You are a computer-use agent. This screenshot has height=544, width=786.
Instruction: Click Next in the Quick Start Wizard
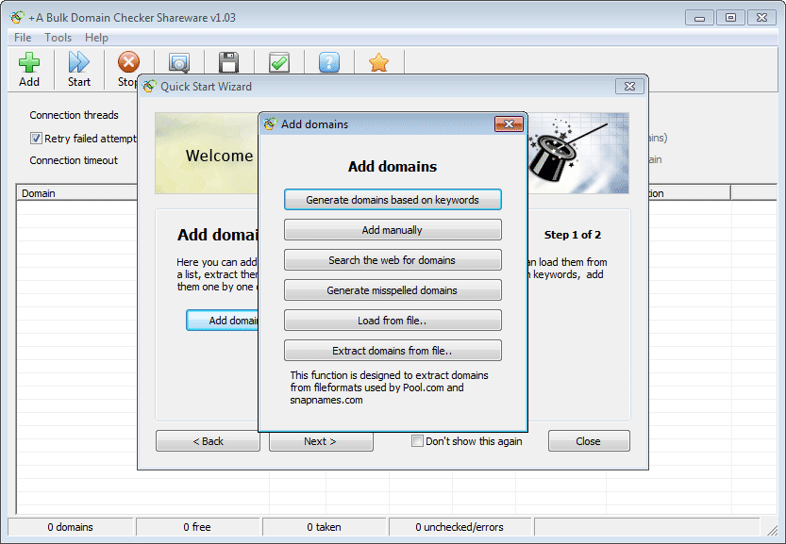tap(321, 441)
